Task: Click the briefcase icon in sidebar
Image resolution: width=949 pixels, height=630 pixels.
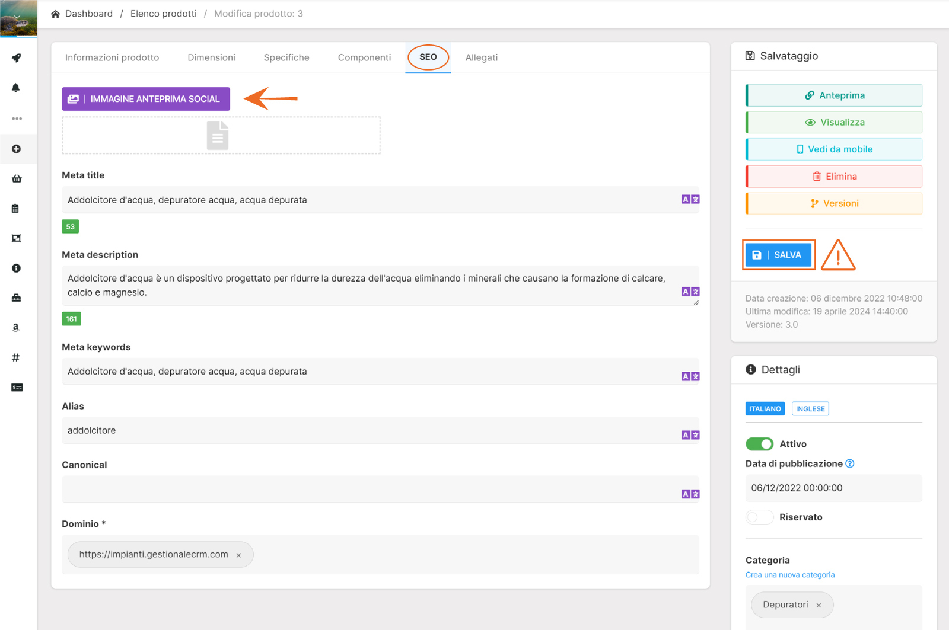Action: tap(17, 298)
